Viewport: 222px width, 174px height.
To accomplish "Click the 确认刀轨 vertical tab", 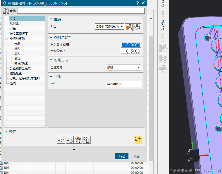I will [163, 25].
